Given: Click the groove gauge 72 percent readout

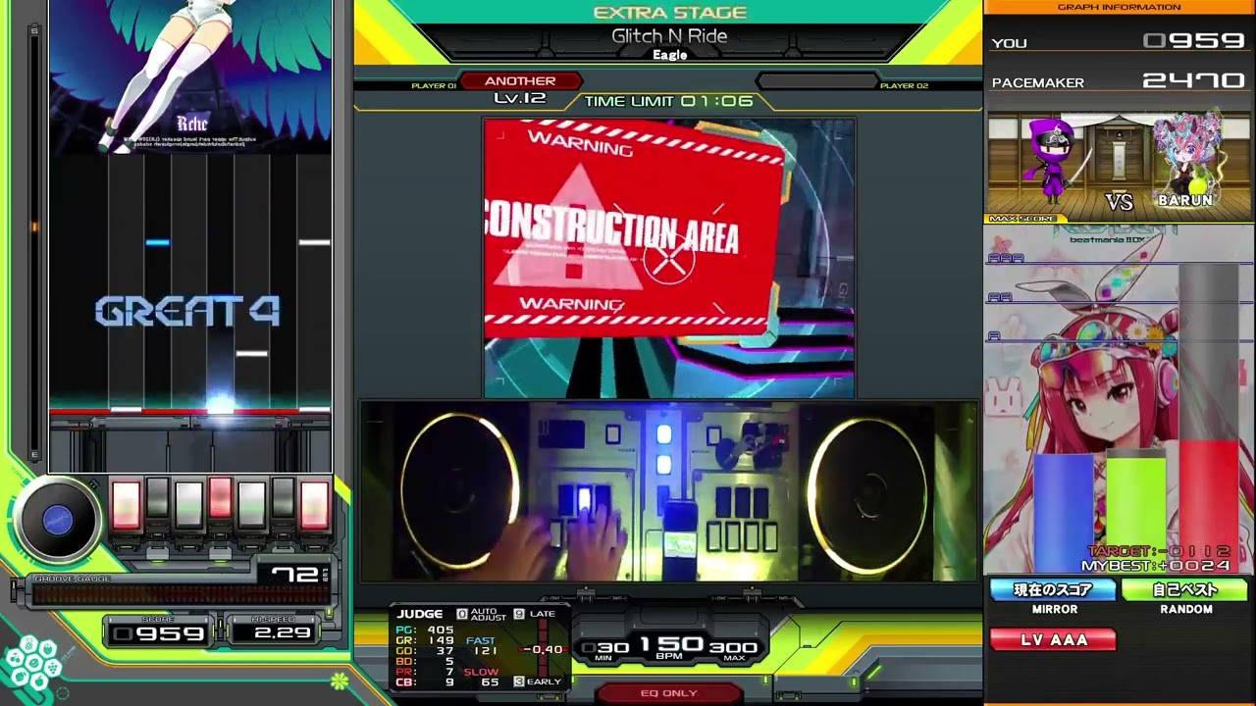Looking at the screenshot, I should 295,576.
